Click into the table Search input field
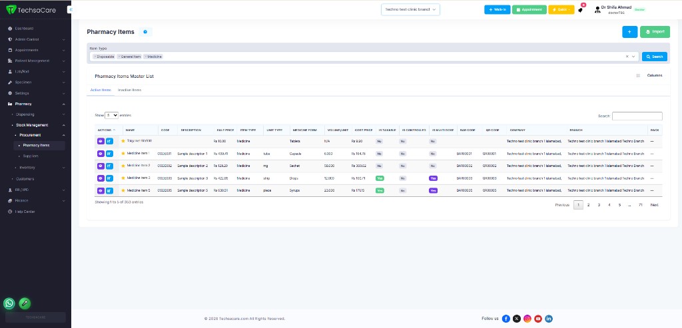 637,116
